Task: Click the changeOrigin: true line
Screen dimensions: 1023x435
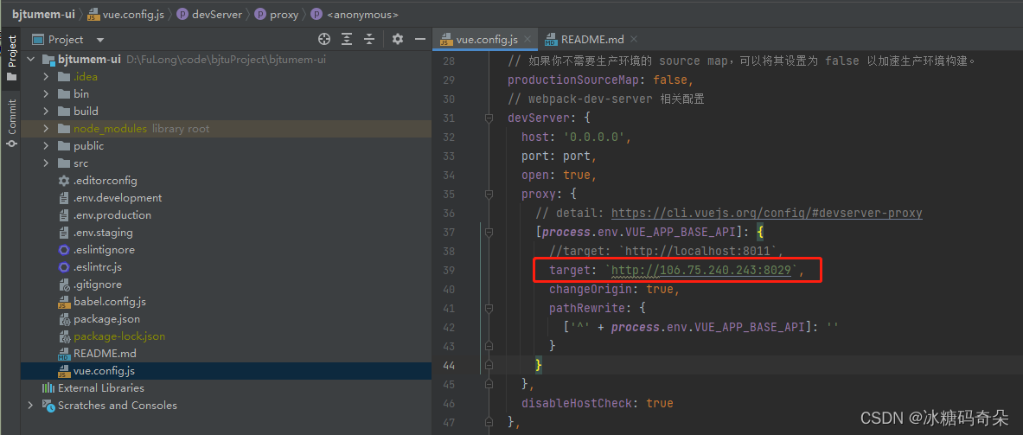Action: [x=615, y=289]
